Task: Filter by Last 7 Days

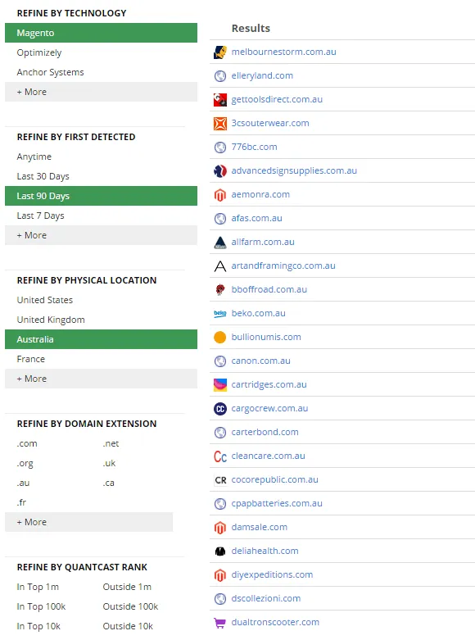Action: (40, 216)
